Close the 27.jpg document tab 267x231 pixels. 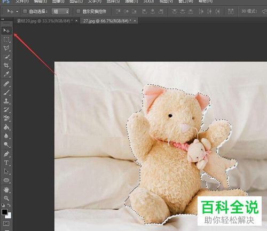click(135, 21)
